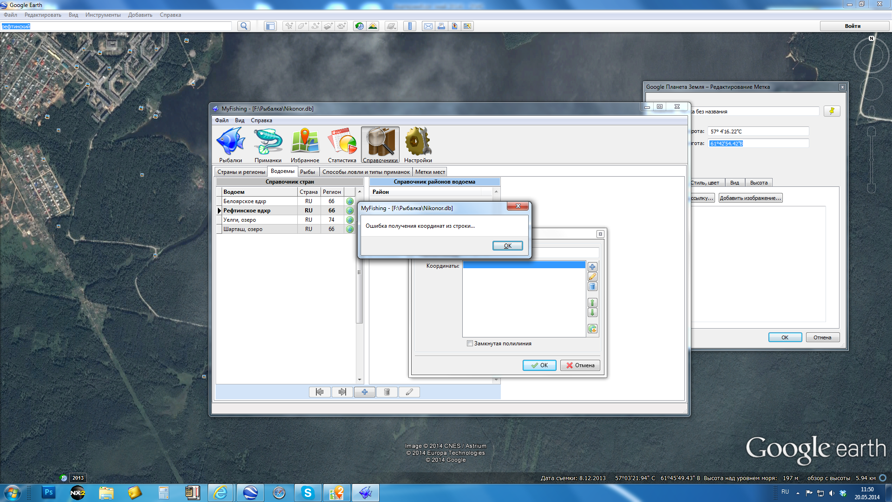892x502 pixels.
Task: Open the Избранное map section
Action: pyautogui.click(x=305, y=145)
